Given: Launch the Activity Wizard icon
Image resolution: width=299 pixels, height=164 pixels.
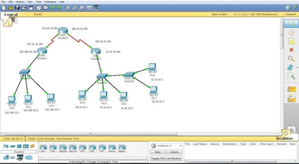Looking at the screenshot, I should 31,8.
